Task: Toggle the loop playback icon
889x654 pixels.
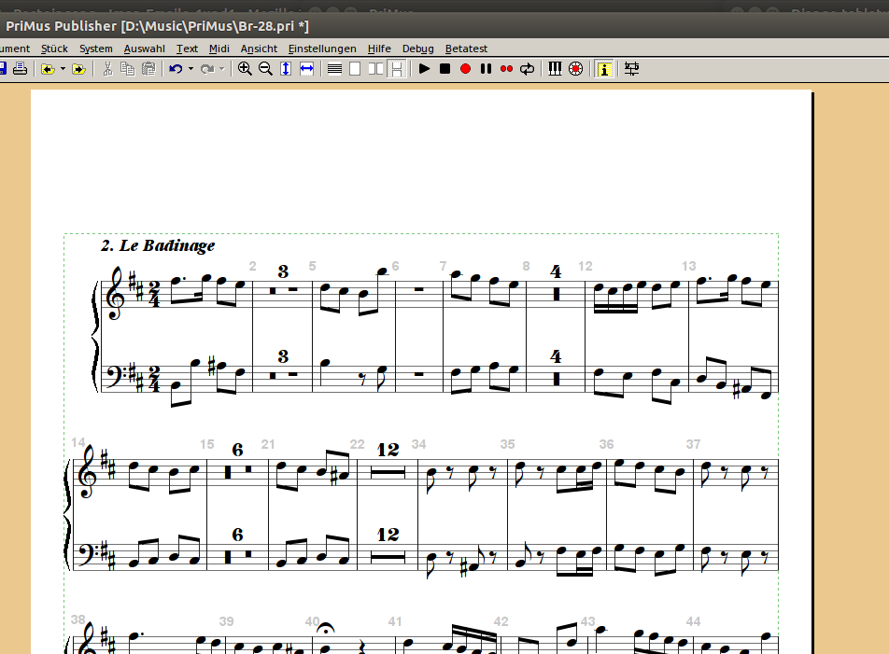Action: point(528,69)
